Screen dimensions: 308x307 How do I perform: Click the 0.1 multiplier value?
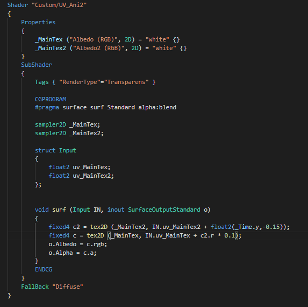[x=230, y=235]
